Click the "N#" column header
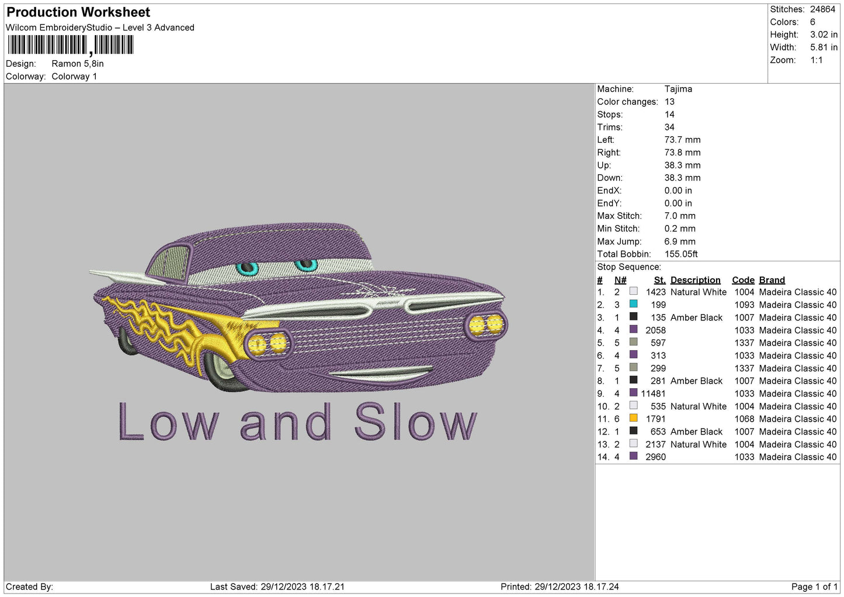844x597 pixels. (620, 280)
